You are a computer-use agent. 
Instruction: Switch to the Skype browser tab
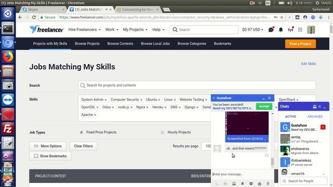pyautogui.click(x=43, y=9)
